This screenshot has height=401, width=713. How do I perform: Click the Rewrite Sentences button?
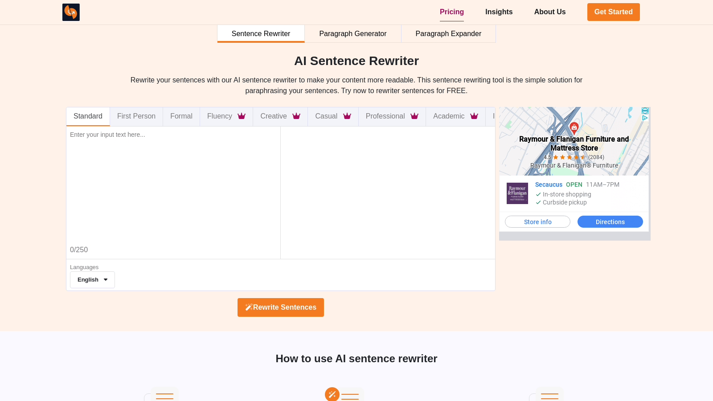coord(281,307)
